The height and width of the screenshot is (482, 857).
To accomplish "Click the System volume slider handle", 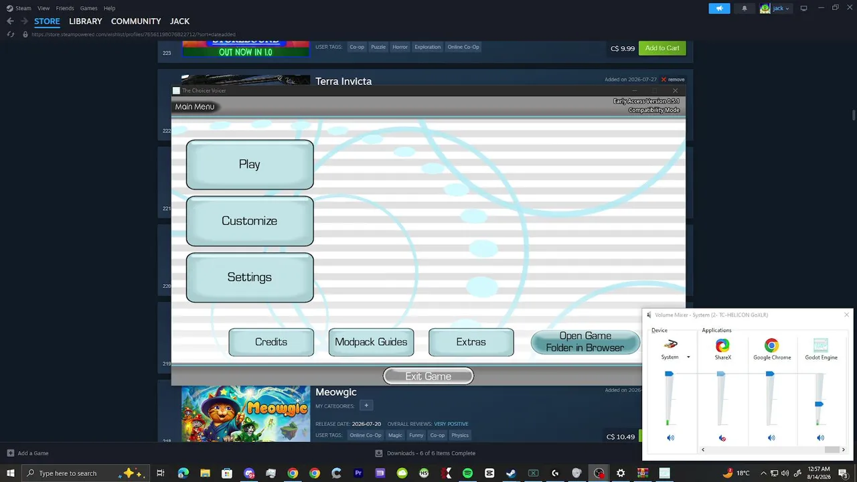I will point(669,374).
